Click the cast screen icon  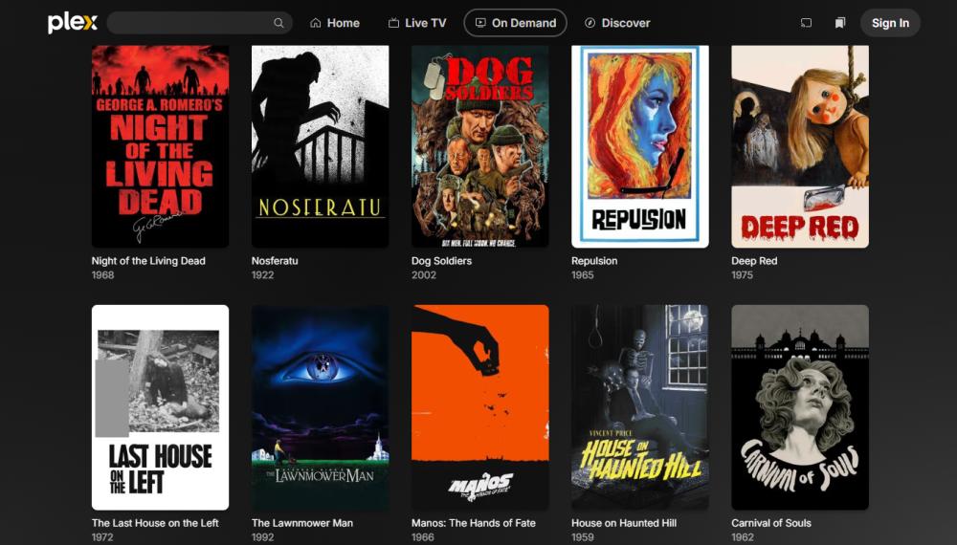(806, 23)
